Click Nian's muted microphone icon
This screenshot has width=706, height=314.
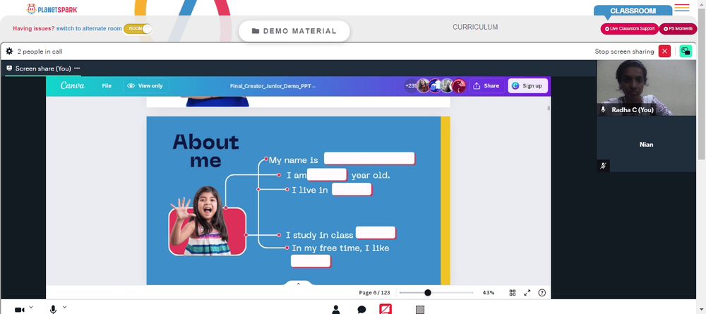click(604, 166)
